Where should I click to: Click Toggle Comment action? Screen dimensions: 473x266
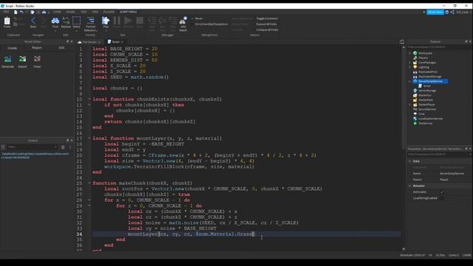[267, 18]
